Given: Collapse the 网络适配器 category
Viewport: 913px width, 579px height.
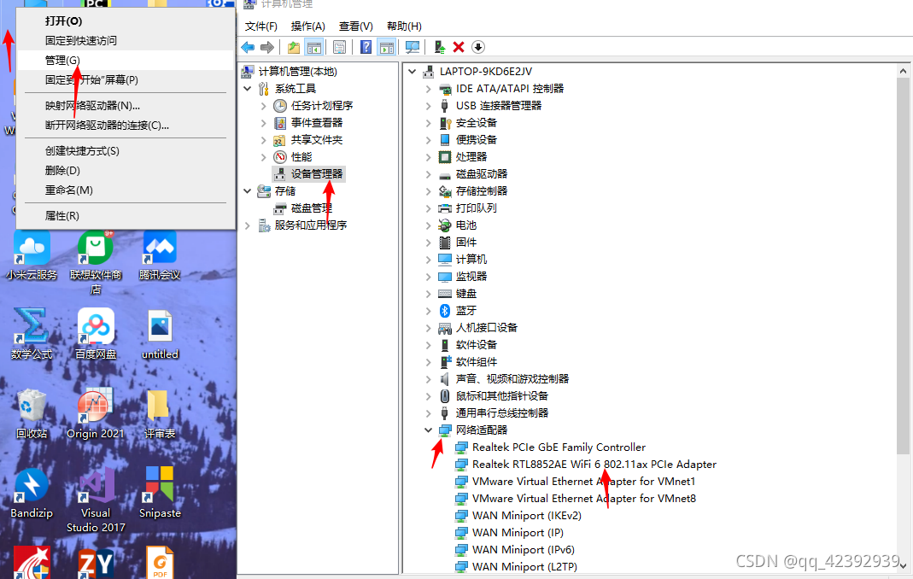Looking at the screenshot, I should coord(429,430).
